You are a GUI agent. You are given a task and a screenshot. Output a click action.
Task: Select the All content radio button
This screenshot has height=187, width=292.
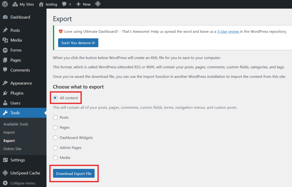point(55,98)
